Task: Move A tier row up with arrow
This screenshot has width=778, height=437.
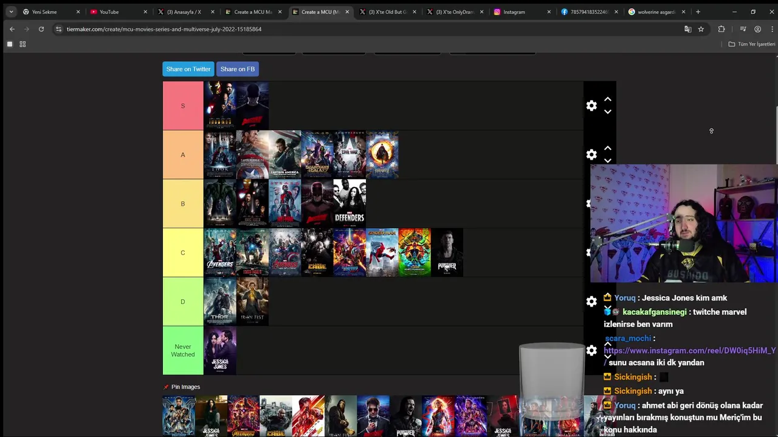Action: coord(607,149)
